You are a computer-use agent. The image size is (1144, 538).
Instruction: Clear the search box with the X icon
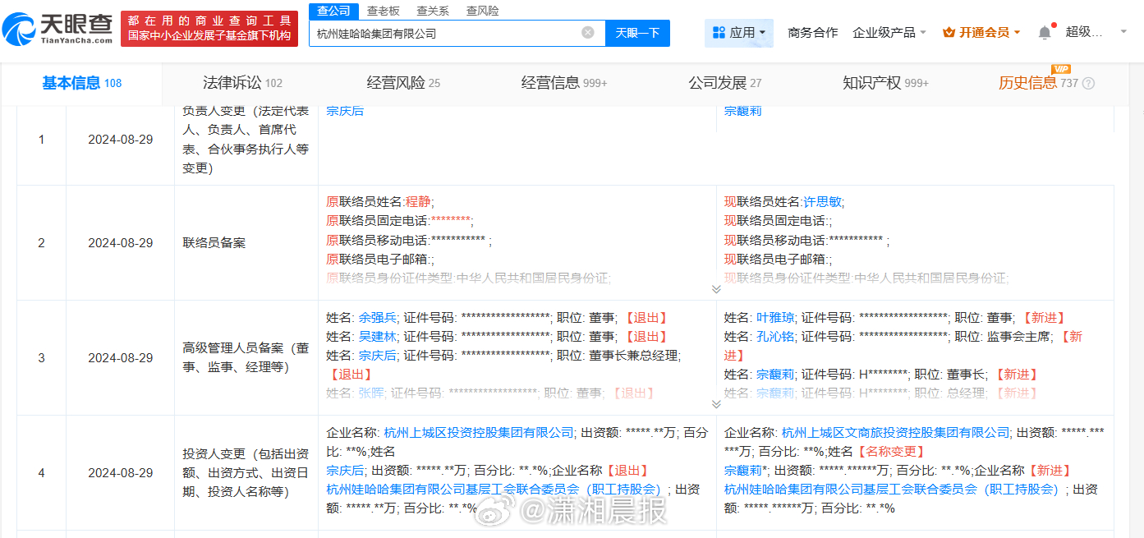point(588,33)
